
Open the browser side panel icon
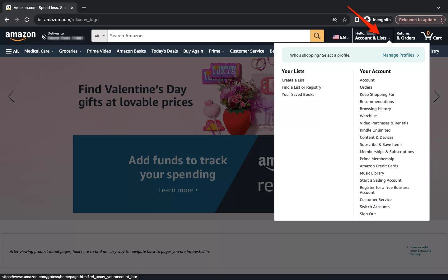(357, 20)
